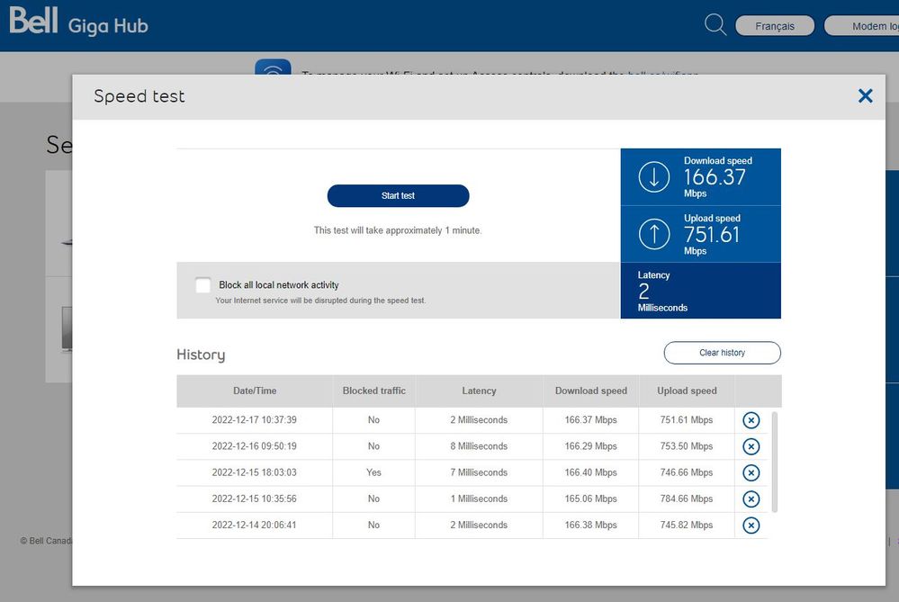Remove the 2022-12-15 10:35:56 test entry
The image size is (899, 602).
[751, 499]
